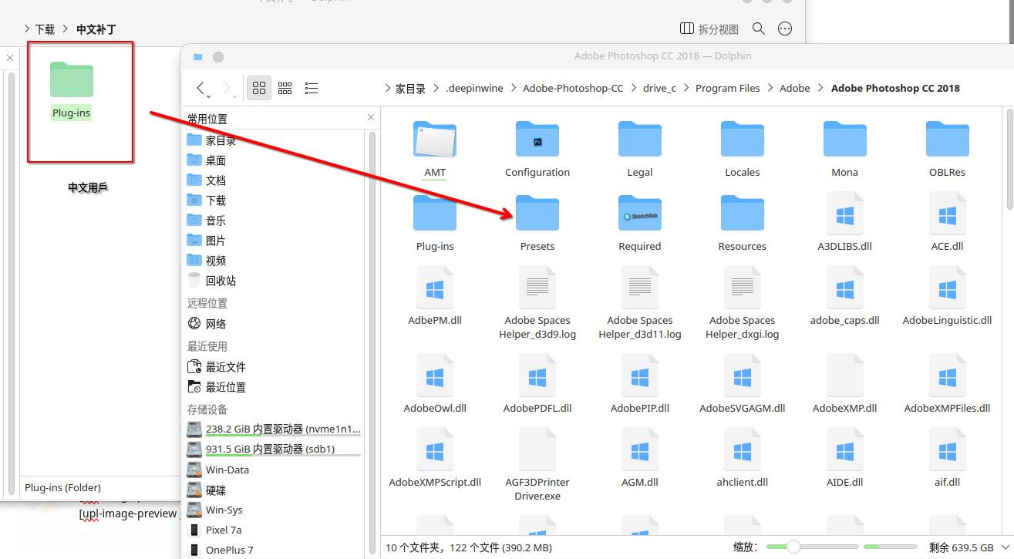
Task: Open 最近文件 in places panel
Action: [x=276, y=367]
